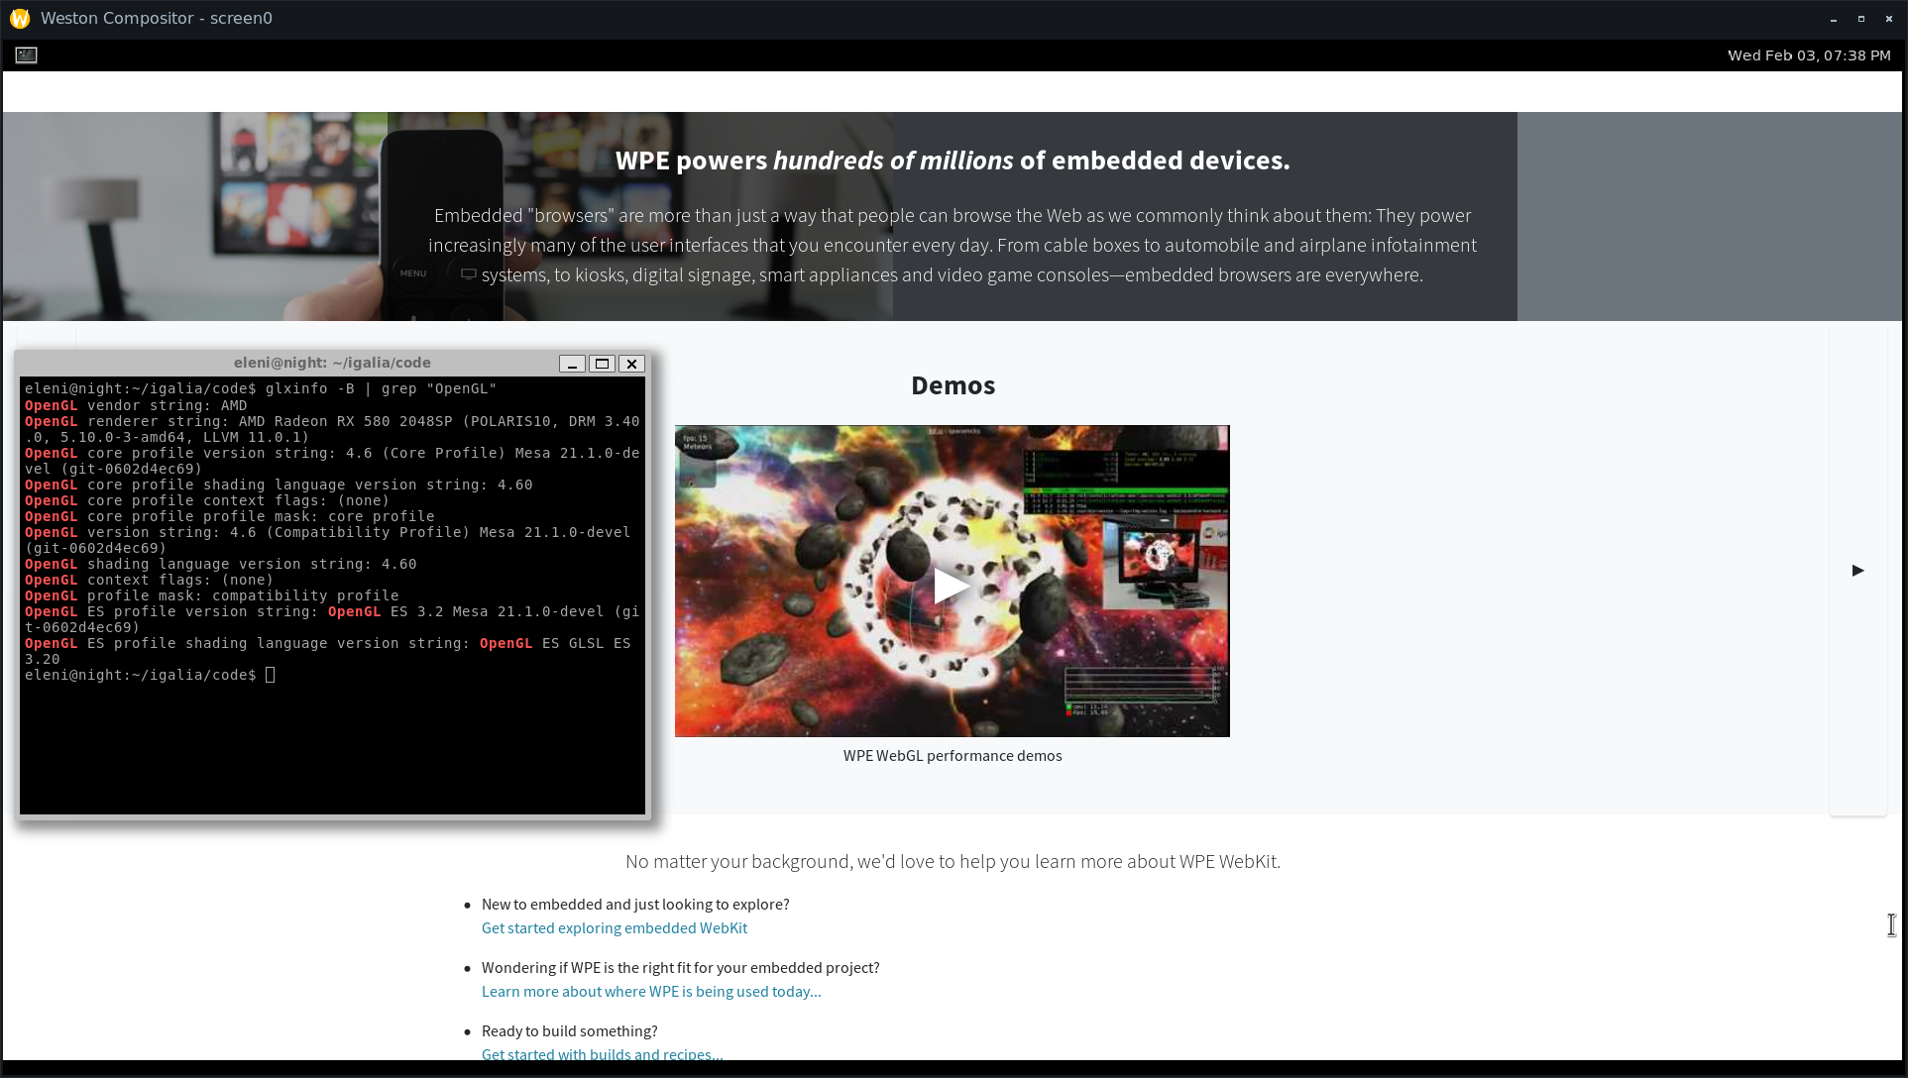Click the OpenGL vendor string: AMD line
The width and height of the screenshot is (1908, 1078).
(x=136, y=405)
